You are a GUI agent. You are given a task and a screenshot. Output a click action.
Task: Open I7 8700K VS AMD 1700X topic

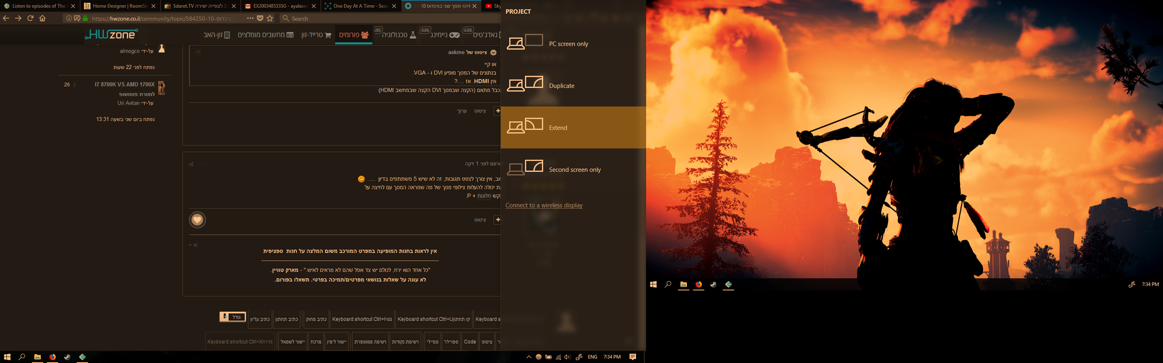pyautogui.click(x=125, y=84)
